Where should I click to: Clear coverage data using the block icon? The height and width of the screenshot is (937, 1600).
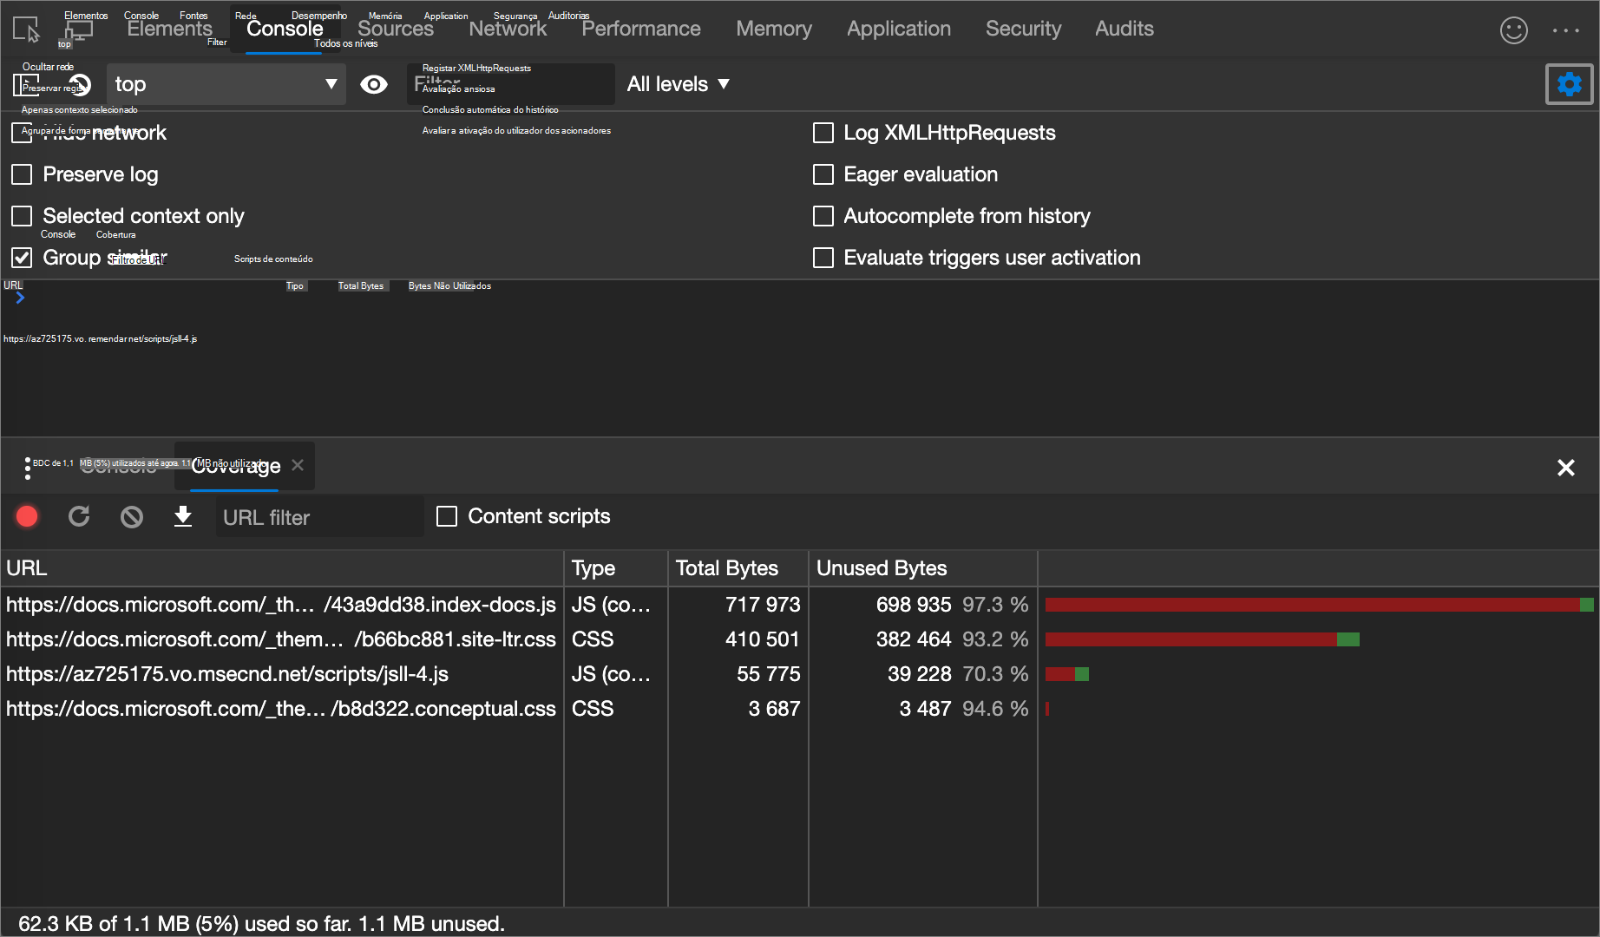[x=131, y=516]
